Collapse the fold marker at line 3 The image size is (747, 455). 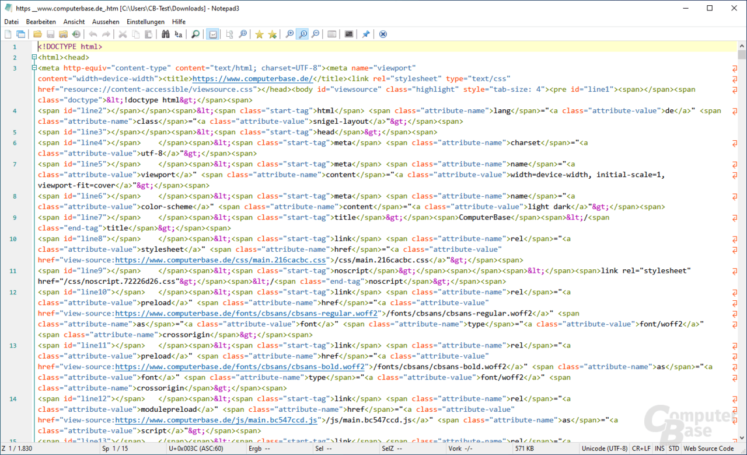point(34,68)
